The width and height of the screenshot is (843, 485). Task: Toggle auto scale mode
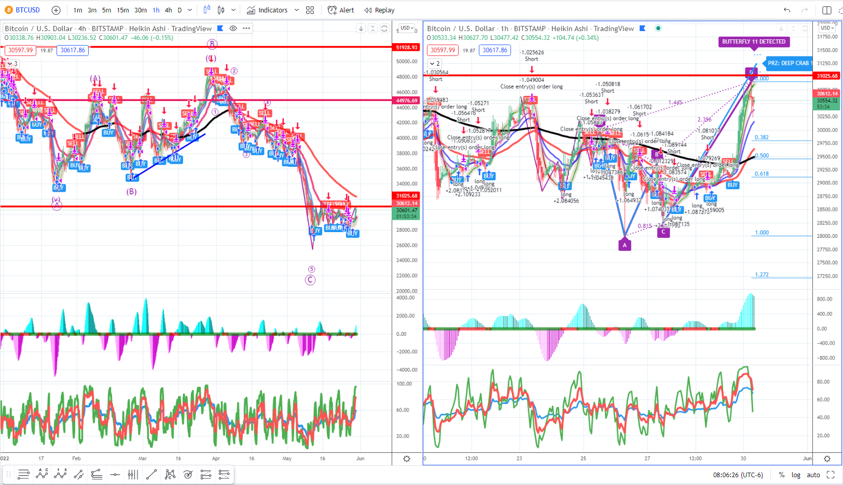point(813,475)
